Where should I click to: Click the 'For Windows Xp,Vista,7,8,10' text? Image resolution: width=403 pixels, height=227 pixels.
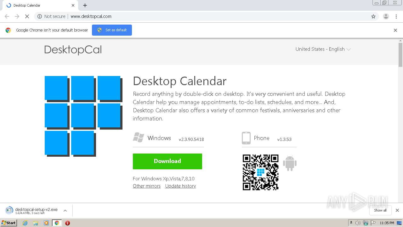point(164,178)
